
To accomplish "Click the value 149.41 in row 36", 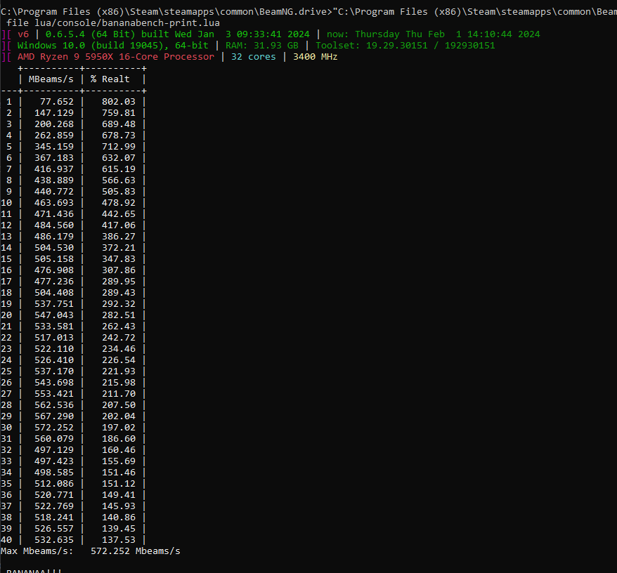I will [119, 495].
